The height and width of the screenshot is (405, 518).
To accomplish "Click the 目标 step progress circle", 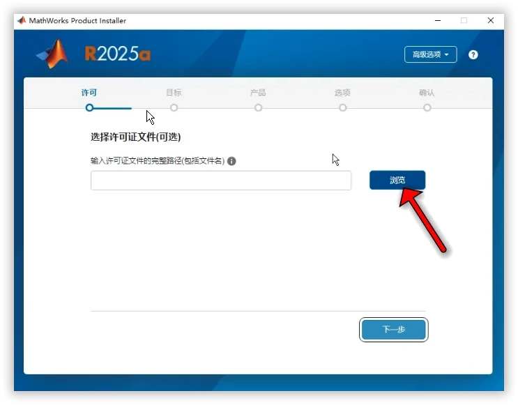I will coord(174,107).
